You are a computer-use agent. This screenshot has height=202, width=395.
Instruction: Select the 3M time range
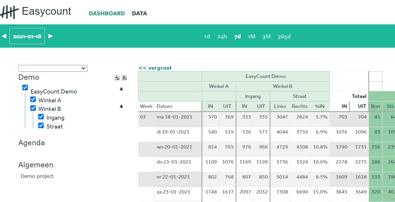coord(266,36)
